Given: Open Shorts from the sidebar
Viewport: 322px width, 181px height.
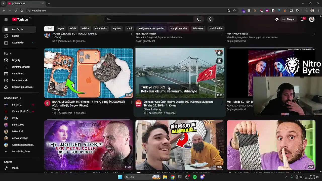Looking at the screenshot, I should point(19,36).
